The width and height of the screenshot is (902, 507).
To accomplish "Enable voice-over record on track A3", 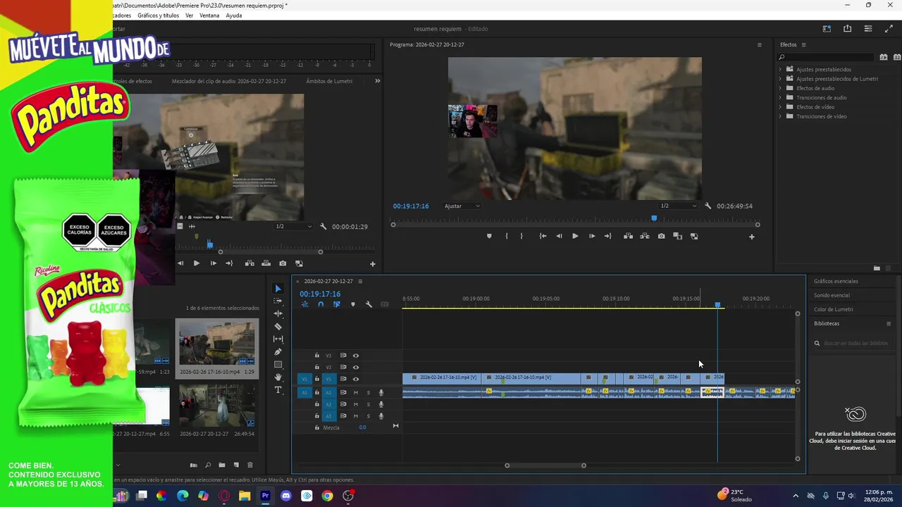I will click(381, 416).
